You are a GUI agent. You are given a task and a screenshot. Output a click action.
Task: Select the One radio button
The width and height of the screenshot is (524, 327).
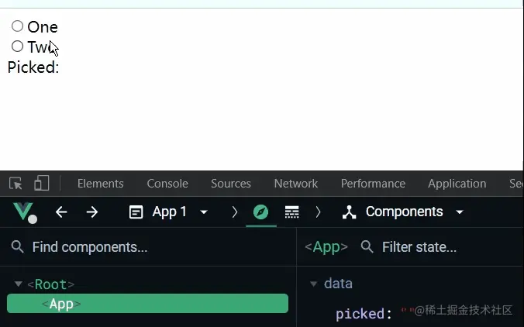pyautogui.click(x=17, y=26)
